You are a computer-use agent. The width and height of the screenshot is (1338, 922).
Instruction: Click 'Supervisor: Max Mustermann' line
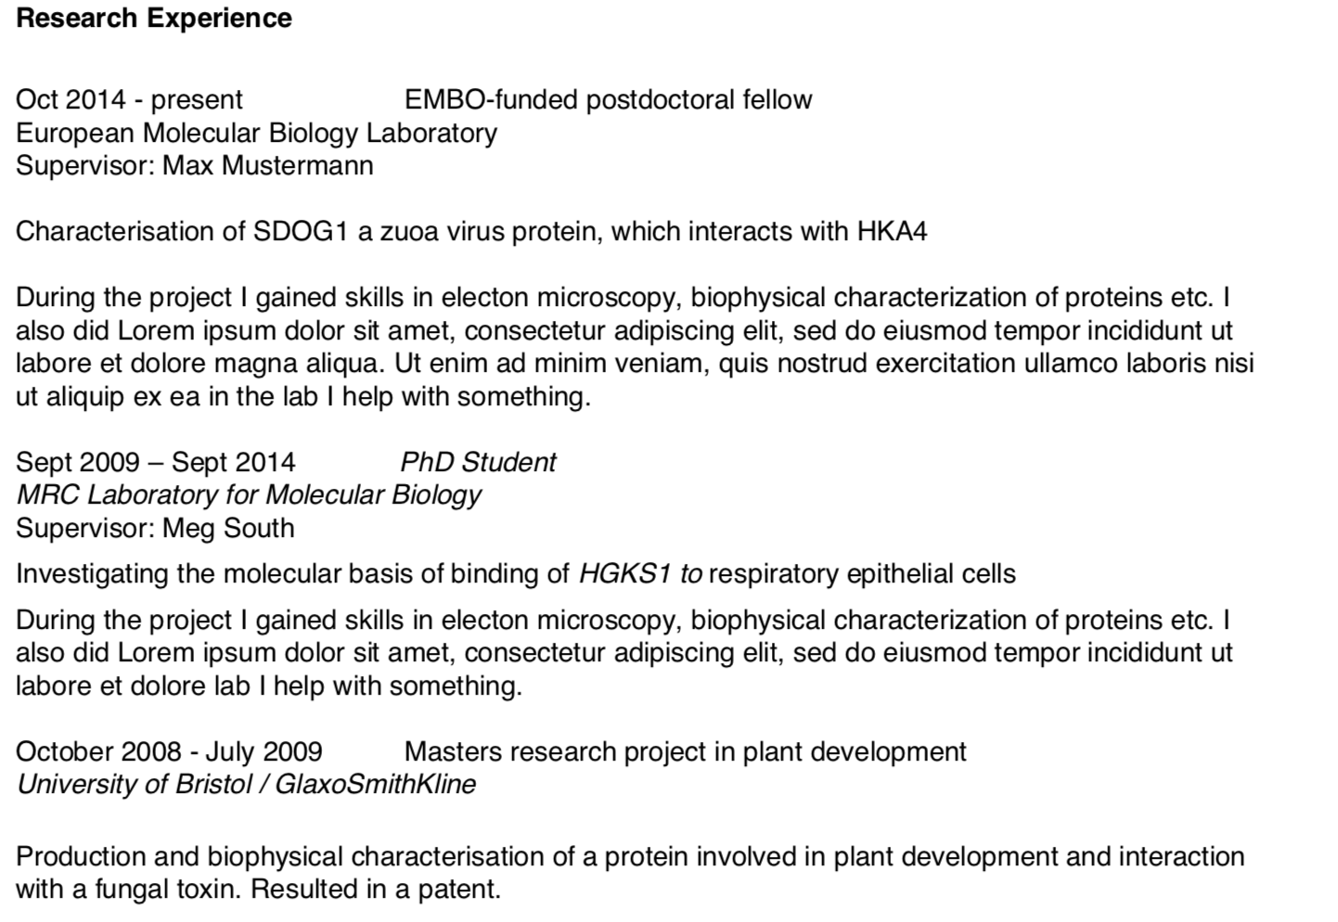[x=195, y=166]
